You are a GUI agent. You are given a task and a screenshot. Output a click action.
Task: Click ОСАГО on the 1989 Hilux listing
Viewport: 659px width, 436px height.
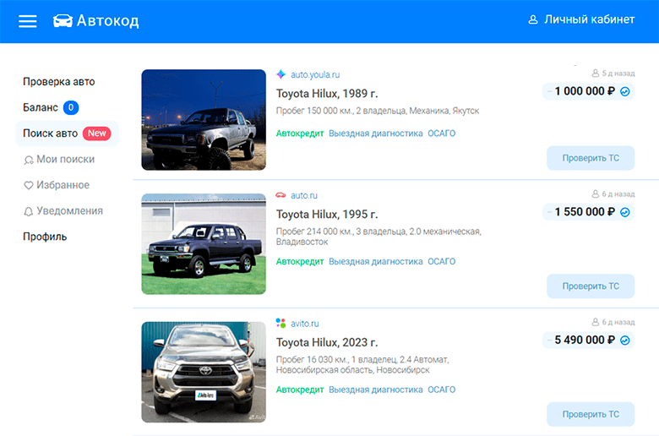(x=442, y=134)
